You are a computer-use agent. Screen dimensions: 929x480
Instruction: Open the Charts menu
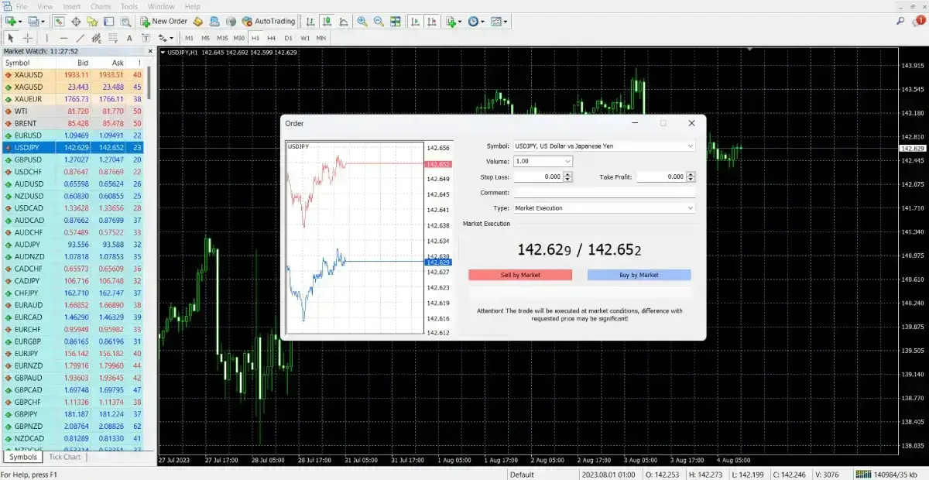coord(101,6)
